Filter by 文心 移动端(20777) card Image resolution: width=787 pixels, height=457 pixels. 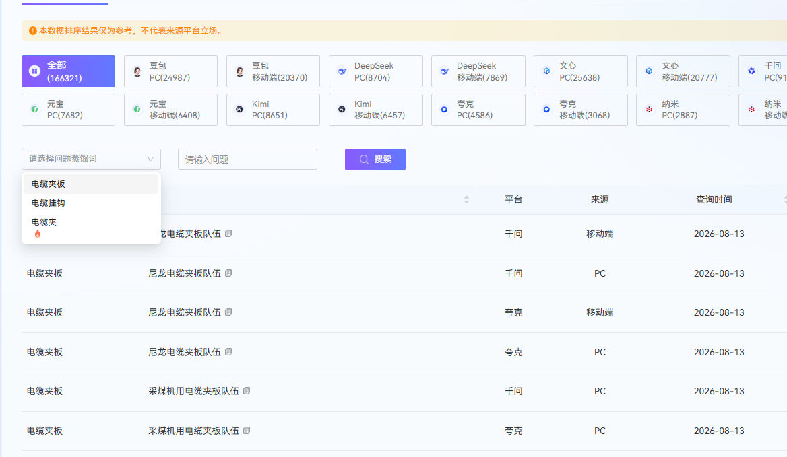[x=683, y=71]
